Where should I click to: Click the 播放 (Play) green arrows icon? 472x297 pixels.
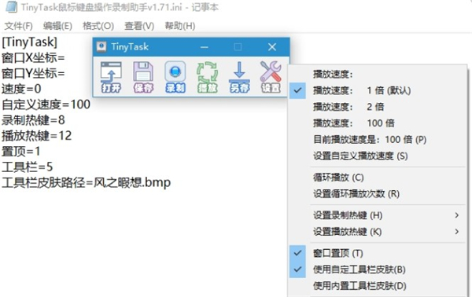tap(207, 77)
